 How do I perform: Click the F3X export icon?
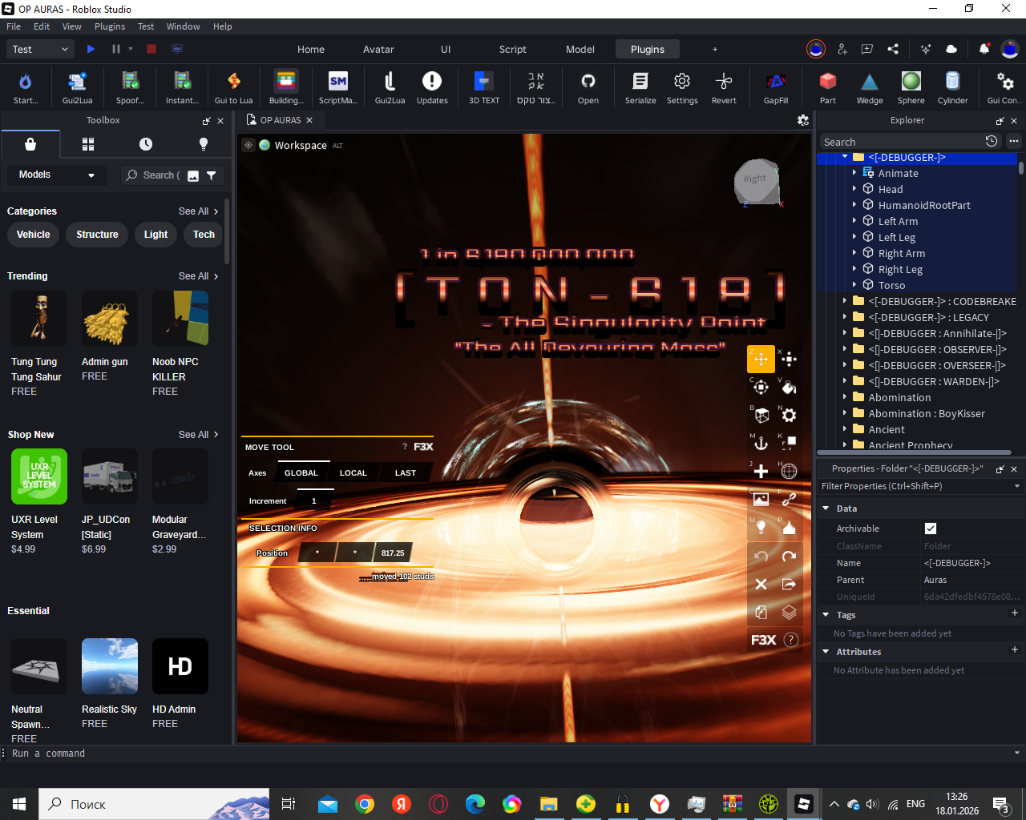[x=790, y=584]
